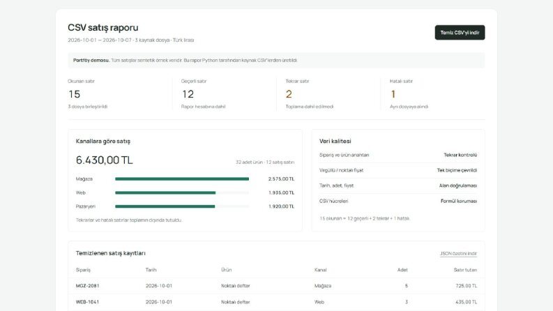
Task: Click the Tekrar satır value 2
Action: 289,94
